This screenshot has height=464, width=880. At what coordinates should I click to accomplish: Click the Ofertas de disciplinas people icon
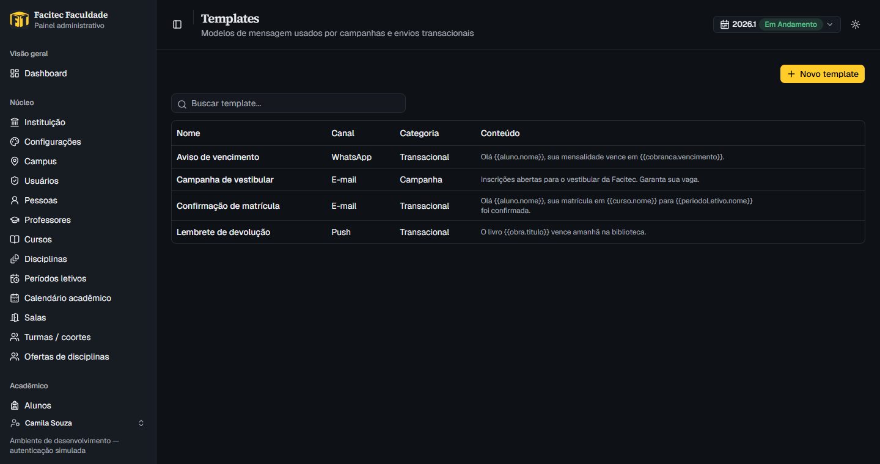[15, 357]
